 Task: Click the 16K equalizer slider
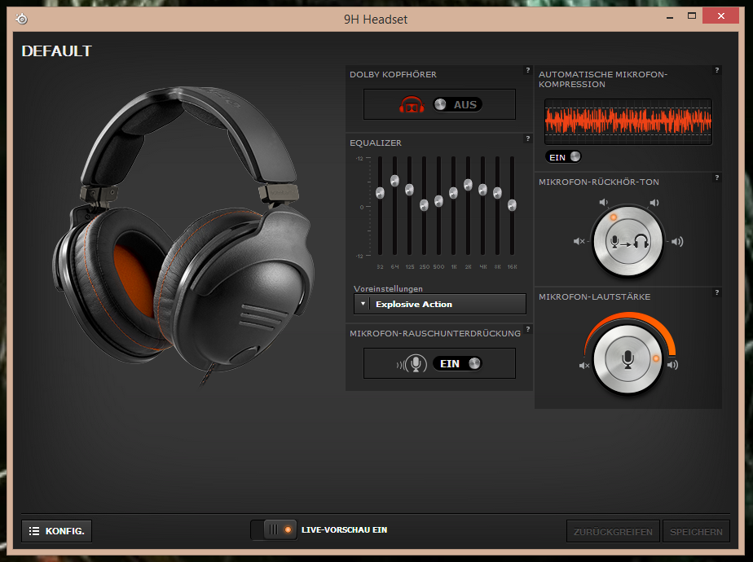point(512,205)
